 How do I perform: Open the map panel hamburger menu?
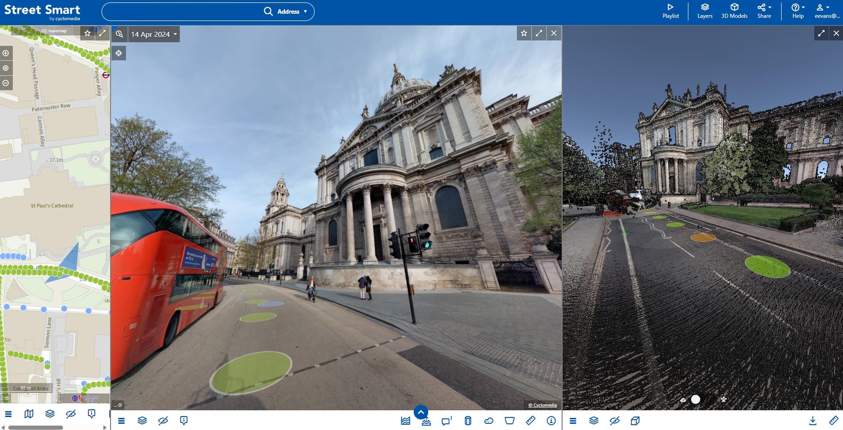point(8,414)
